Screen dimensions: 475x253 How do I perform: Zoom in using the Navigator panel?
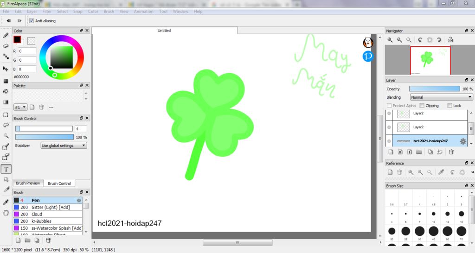[x=390, y=40]
